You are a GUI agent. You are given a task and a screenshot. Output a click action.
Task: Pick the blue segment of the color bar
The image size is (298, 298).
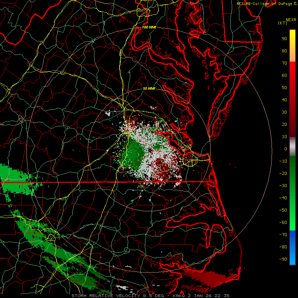(292, 248)
